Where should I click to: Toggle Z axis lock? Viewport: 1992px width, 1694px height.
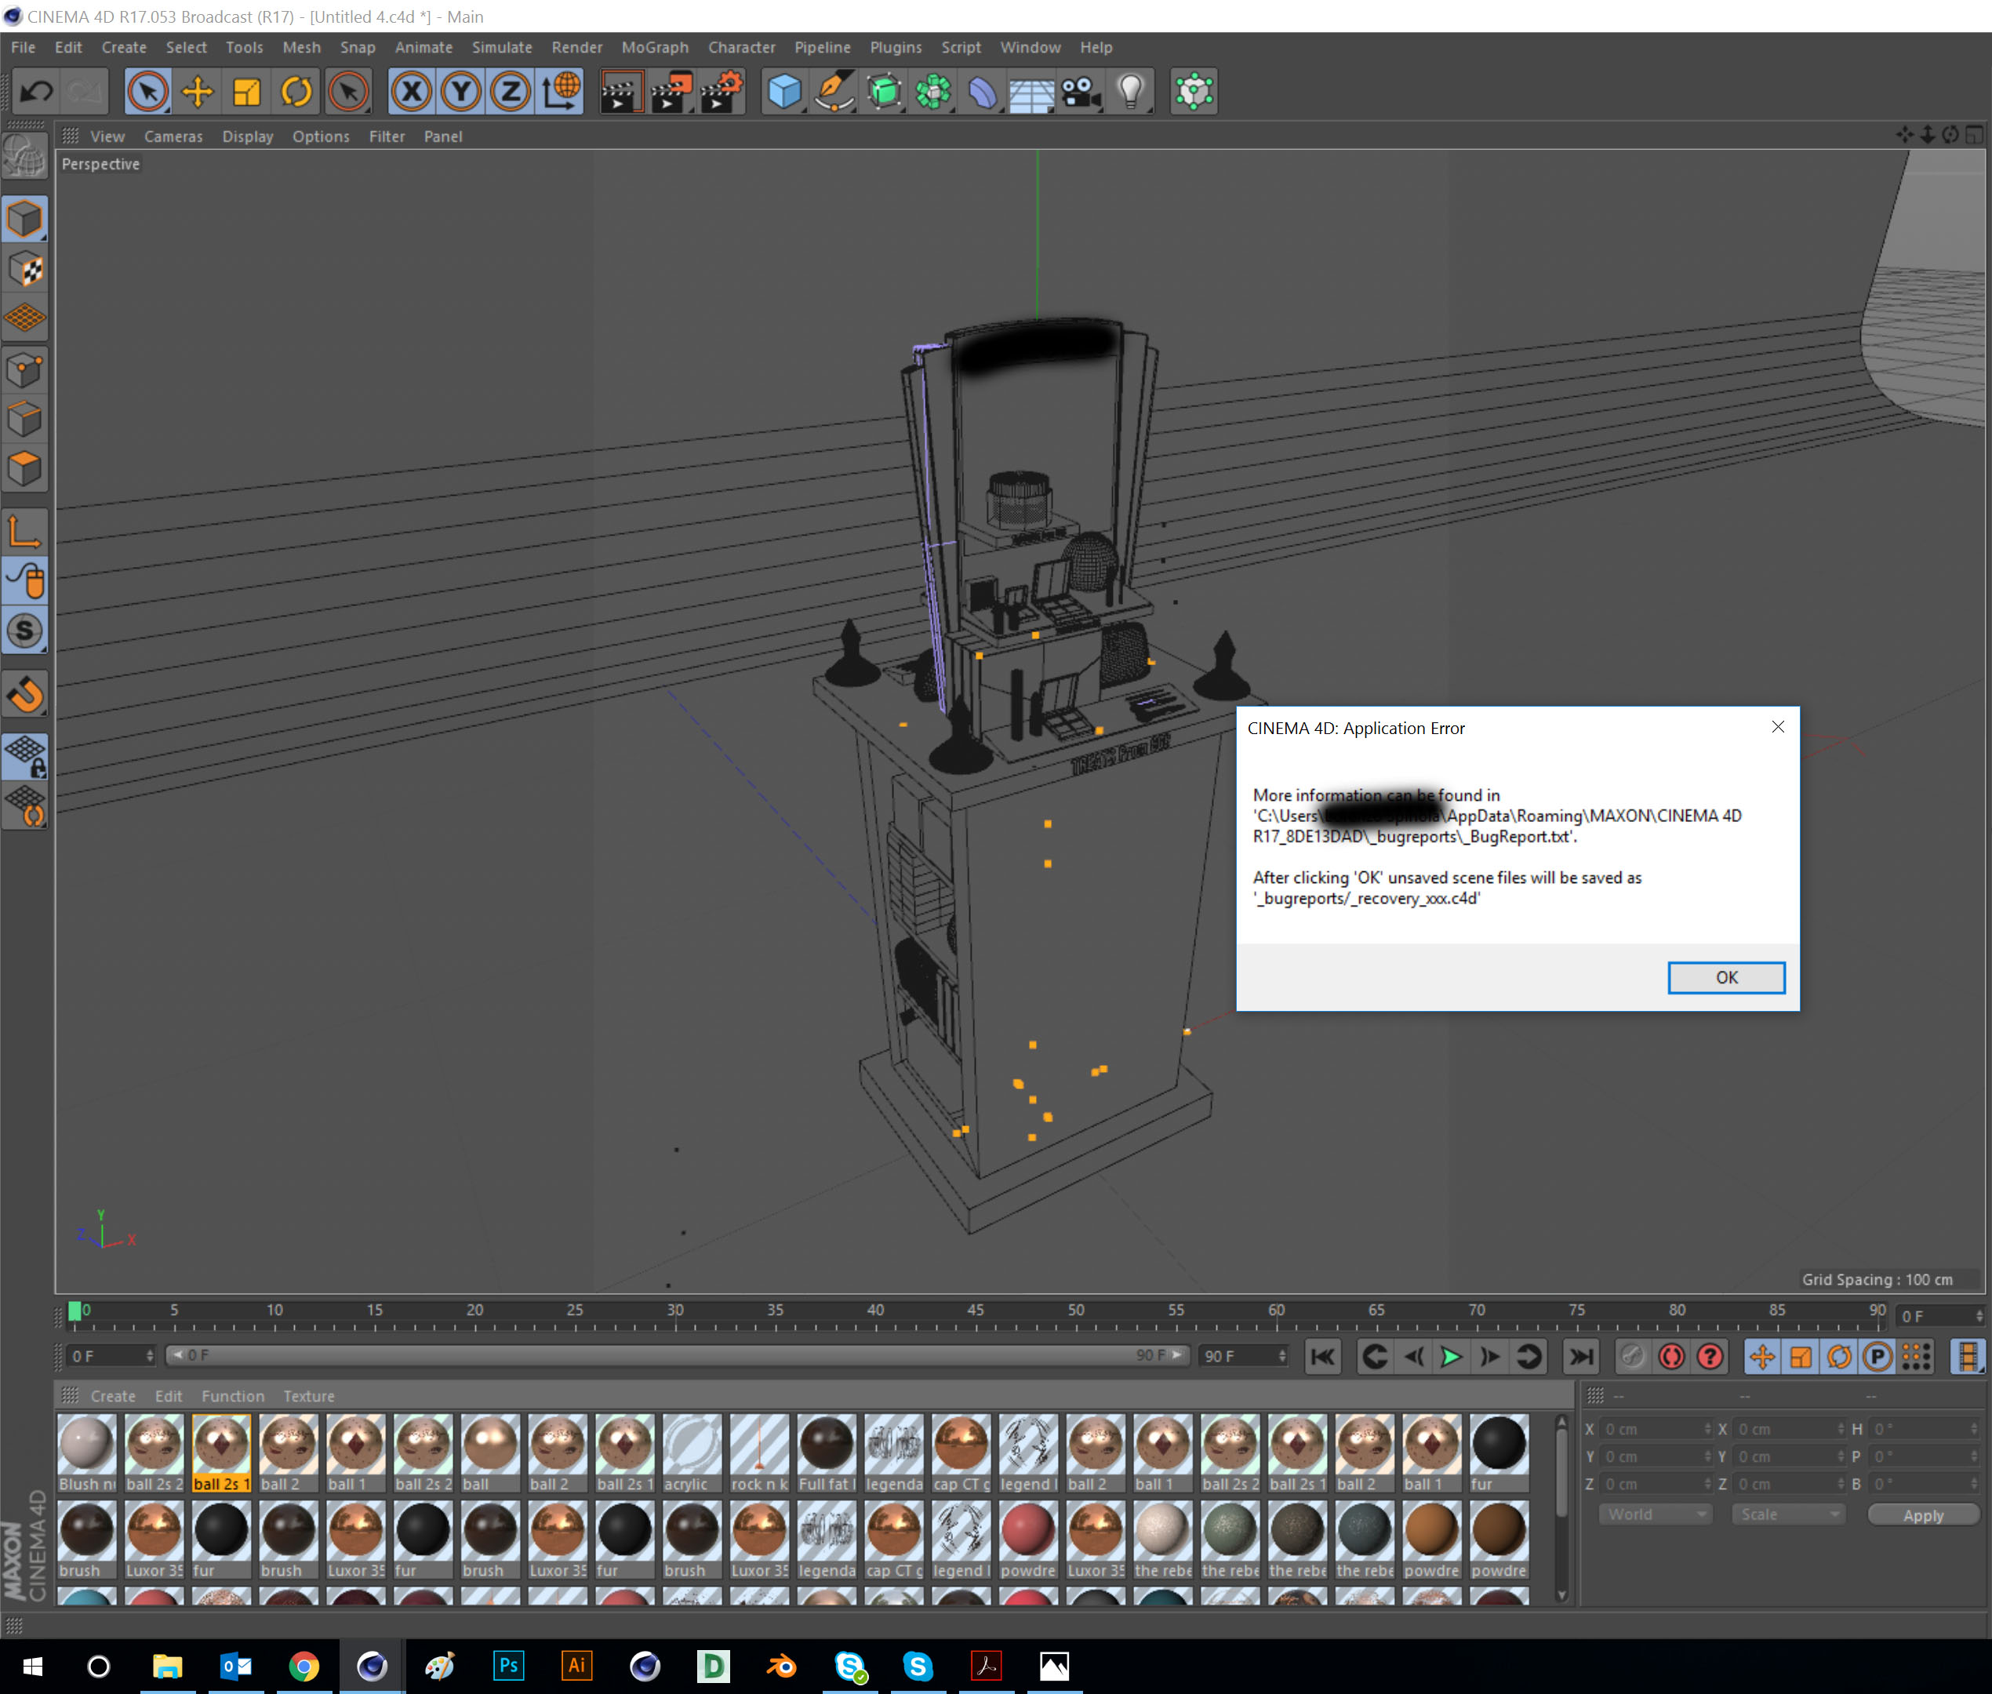click(x=510, y=93)
